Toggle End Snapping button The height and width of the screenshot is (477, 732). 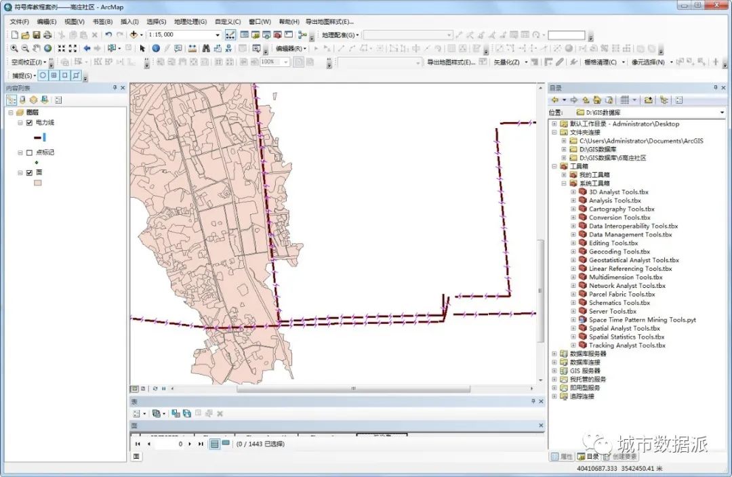pyautogui.click(x=54, y=75)
